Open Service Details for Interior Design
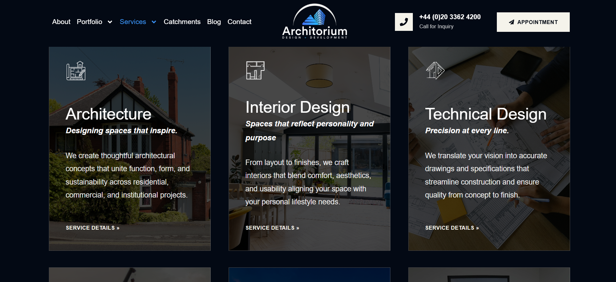 pos(272,228)
